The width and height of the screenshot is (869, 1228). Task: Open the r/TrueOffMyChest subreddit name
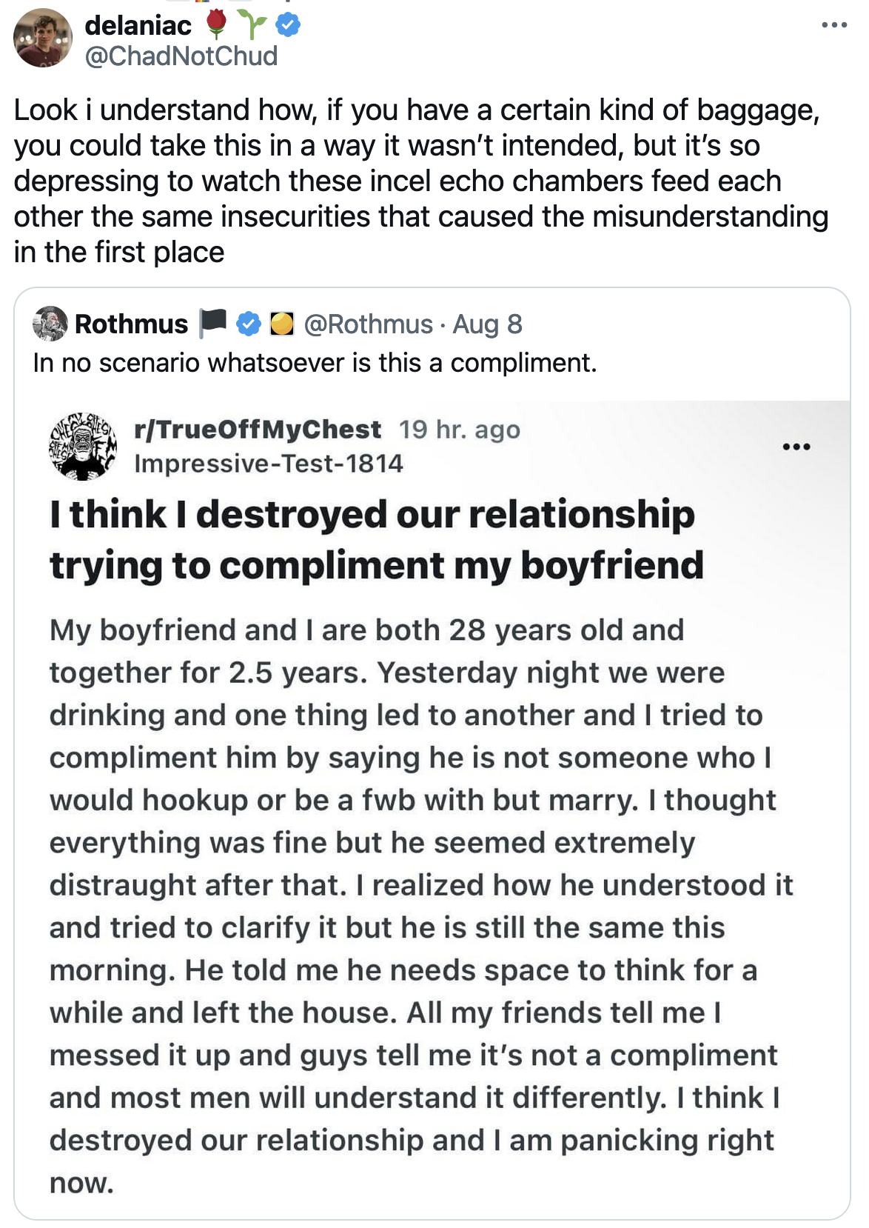(258, 430)
